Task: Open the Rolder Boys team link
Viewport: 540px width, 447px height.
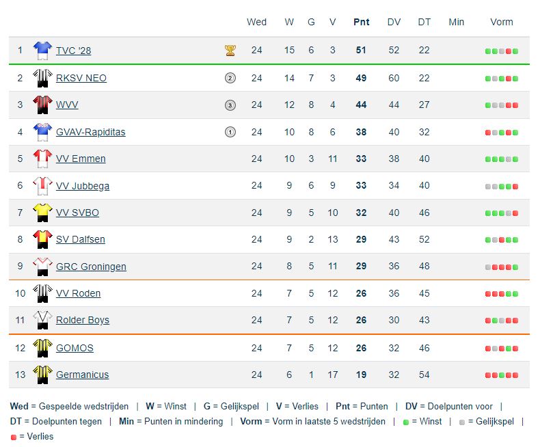Action: pos(82,320)
